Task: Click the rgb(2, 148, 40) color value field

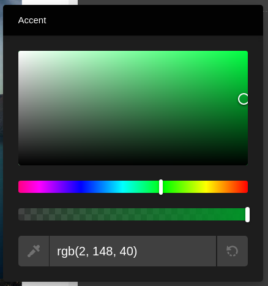Action: tap(133, 251)
